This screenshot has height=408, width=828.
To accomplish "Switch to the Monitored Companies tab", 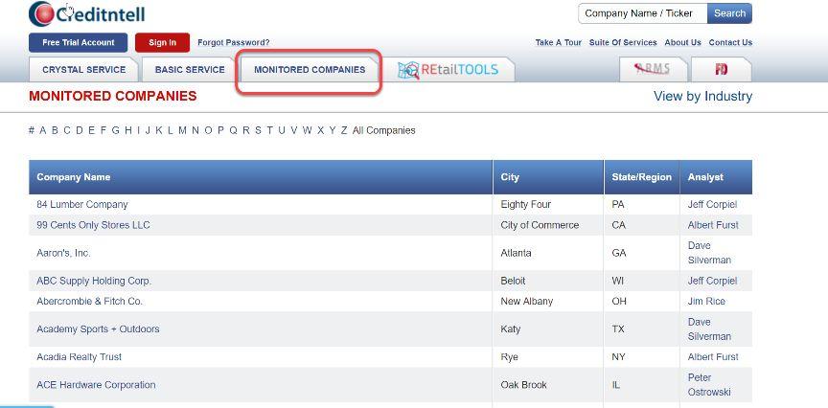I will [x=310, y=70].
